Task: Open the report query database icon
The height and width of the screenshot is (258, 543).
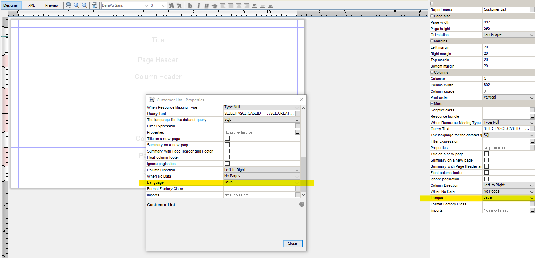Action: (69, 5)
